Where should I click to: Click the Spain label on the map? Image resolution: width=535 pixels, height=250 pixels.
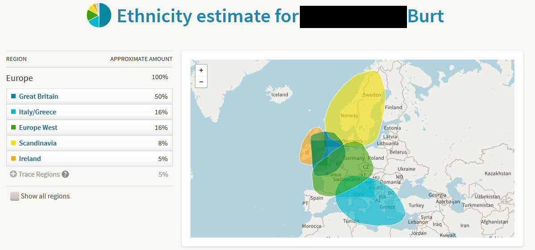click(x=317, y=198)
